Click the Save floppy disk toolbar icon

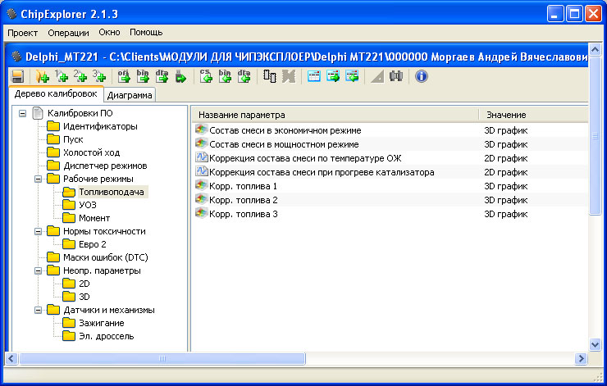click(x=17, y=77)
